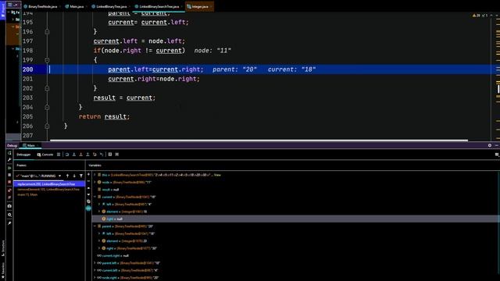Select the 'result = null' variable row

295,190
